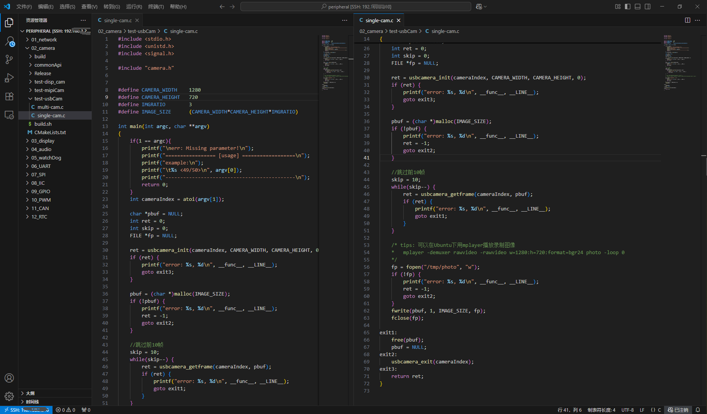The height and width of the screenshot is (414, 707).
Task: Open the Explorer panel more actions menu
Action: pyautogui.click(x=83, y=20)
